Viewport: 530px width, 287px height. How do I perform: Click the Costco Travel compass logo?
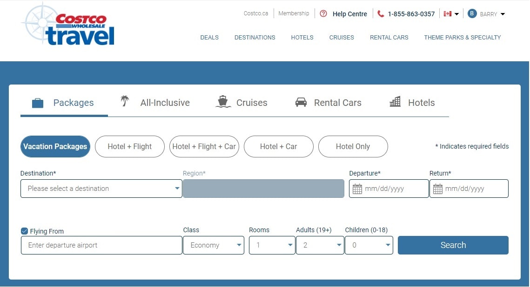click(x=68, y=25)
